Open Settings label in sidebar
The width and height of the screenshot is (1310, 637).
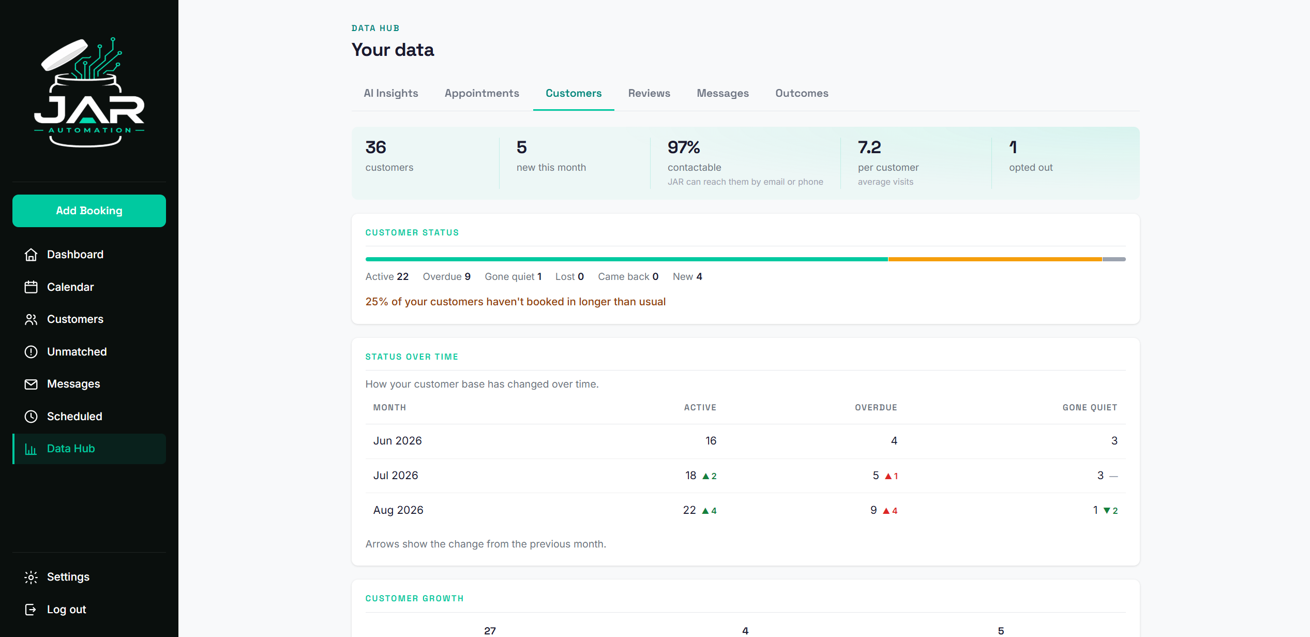[68, 577]
